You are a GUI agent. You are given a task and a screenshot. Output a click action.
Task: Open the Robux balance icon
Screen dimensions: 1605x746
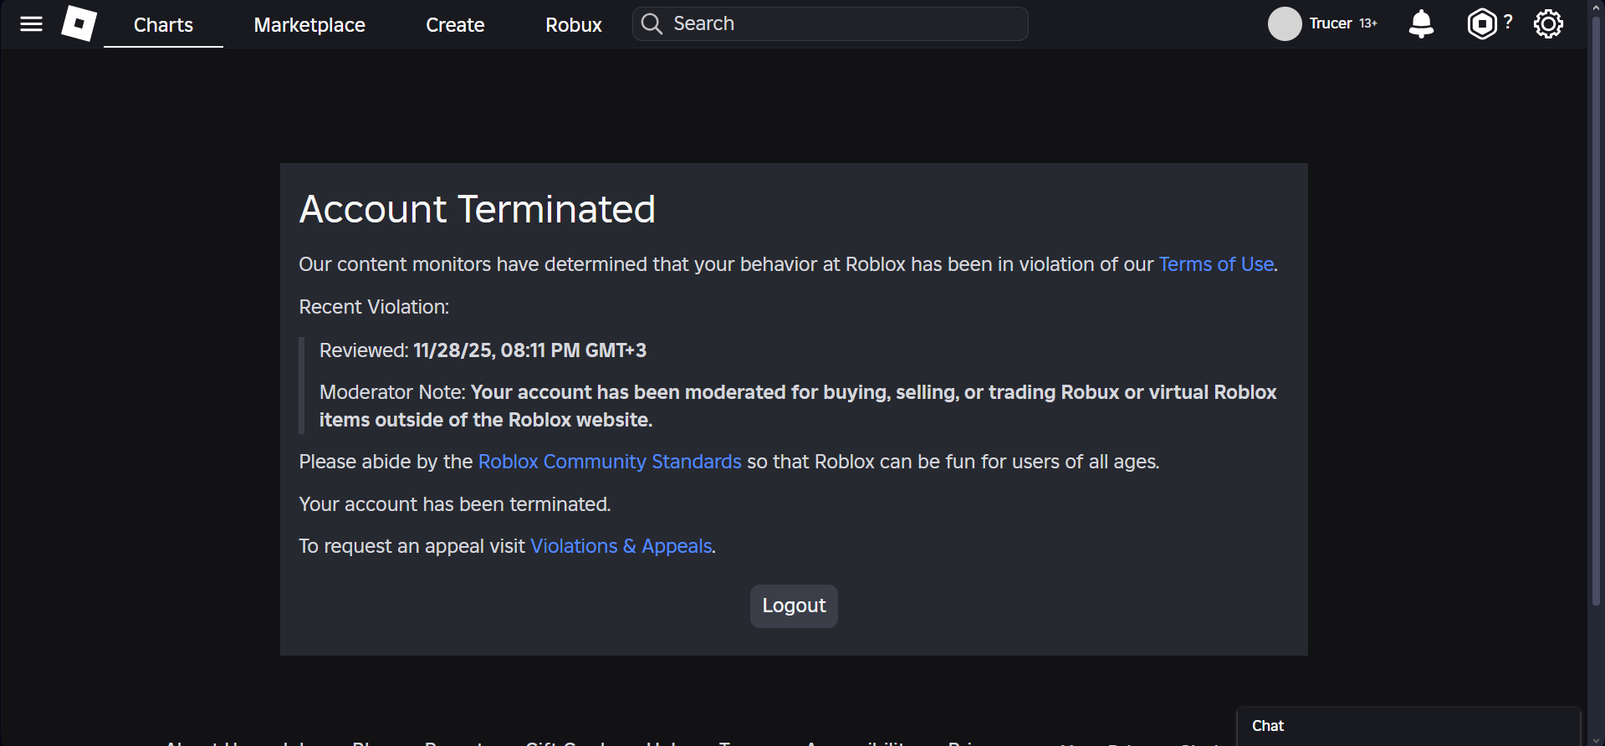1482,23
